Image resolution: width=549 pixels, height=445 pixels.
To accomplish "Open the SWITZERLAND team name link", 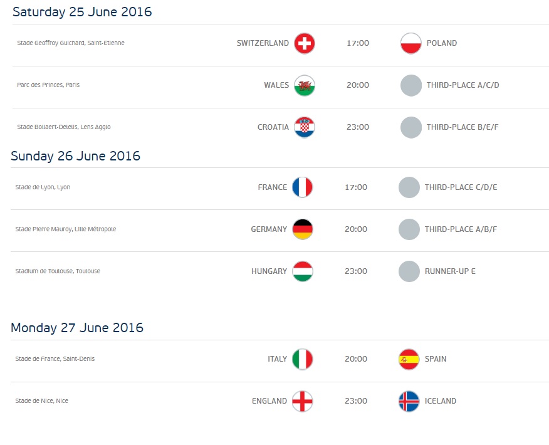I will [x=263, y=43].
